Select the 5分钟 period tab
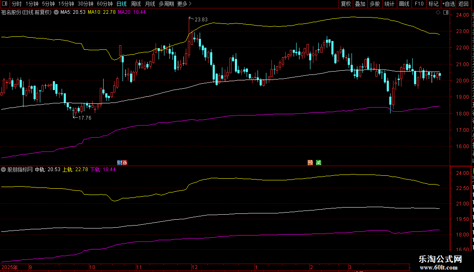474x272 pixels. tap(48, 4)
